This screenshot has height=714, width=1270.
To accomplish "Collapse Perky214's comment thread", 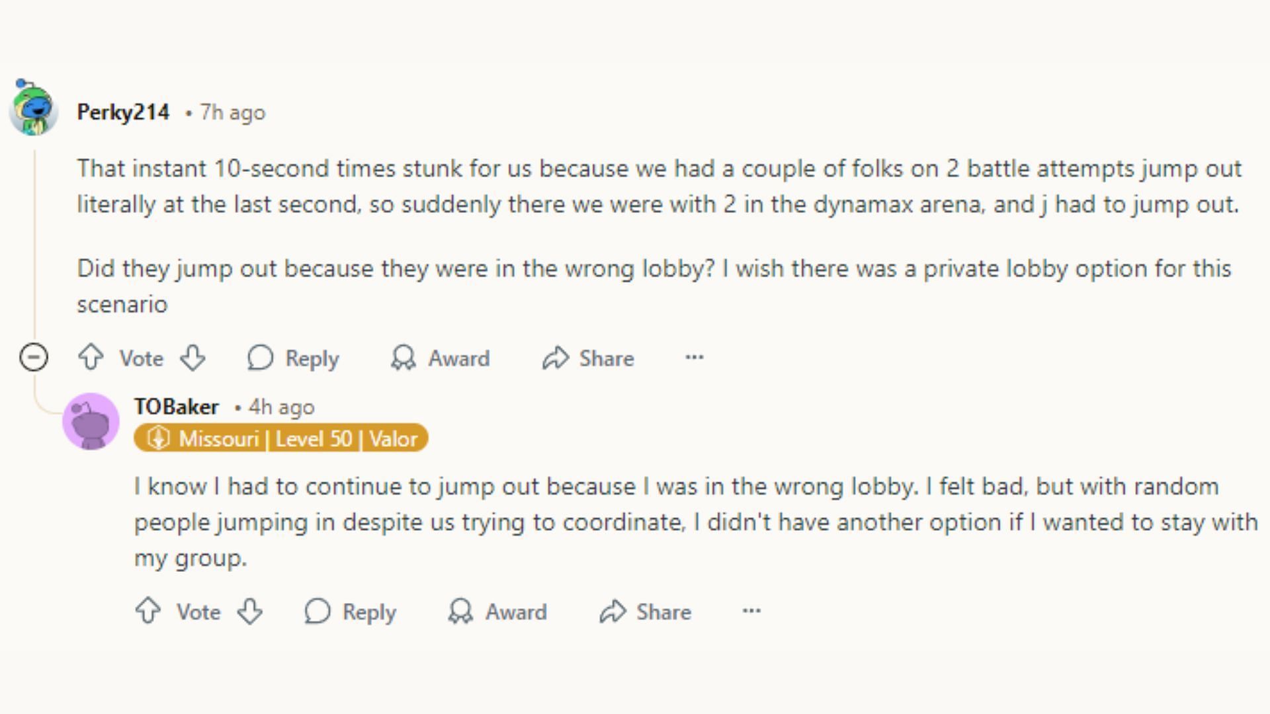I will [34, 356].
